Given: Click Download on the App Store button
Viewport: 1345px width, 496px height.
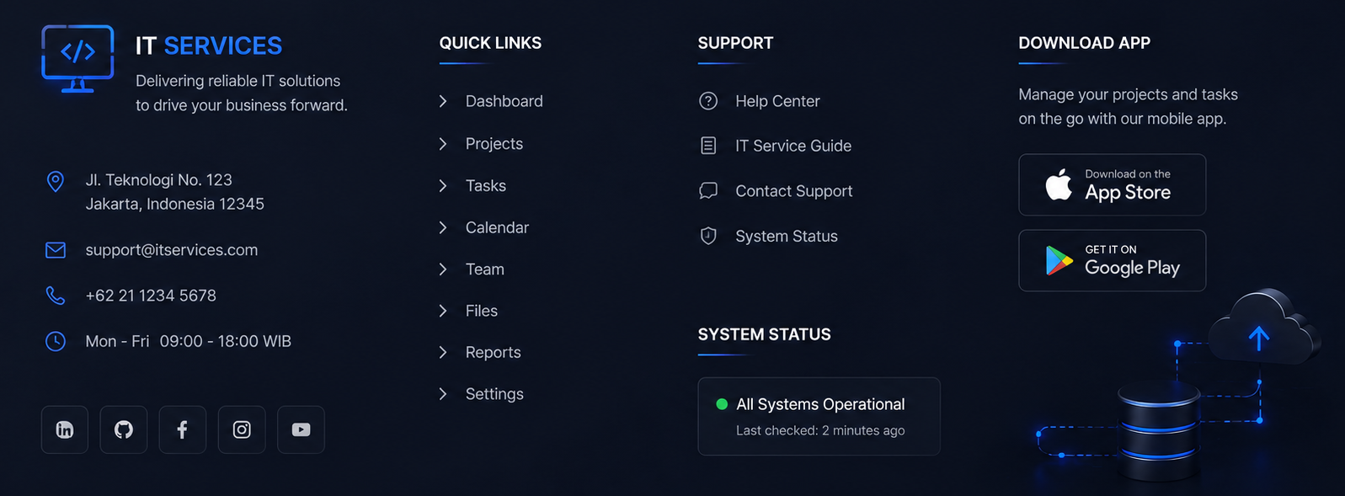Looking at the screenshot, I should pyautogui.click(x=1112, y=184).
